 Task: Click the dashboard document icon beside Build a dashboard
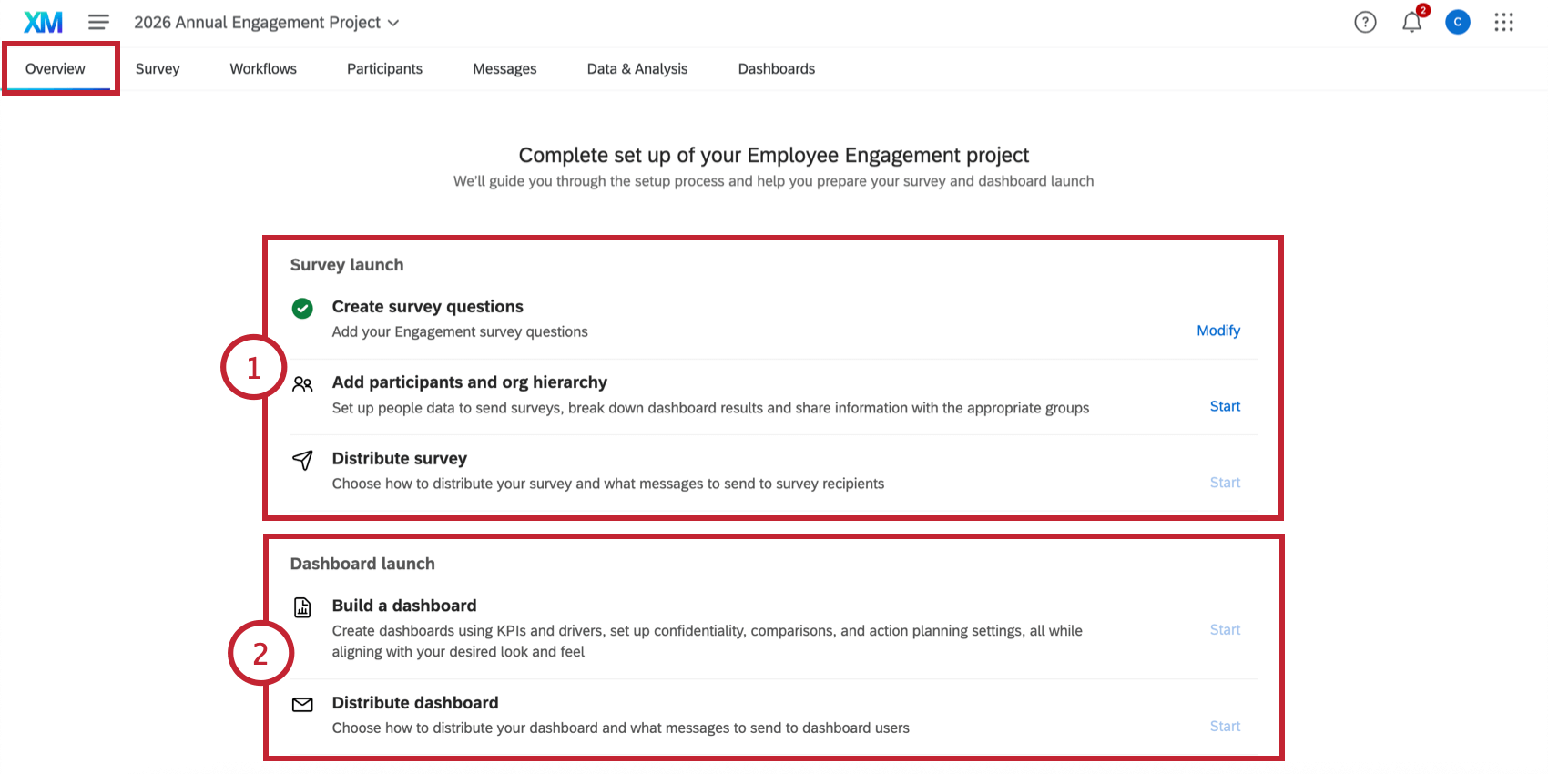point(301,607)
